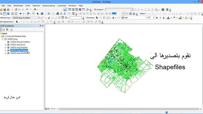
Task: Open the Help menu
Action: point(81,6)
